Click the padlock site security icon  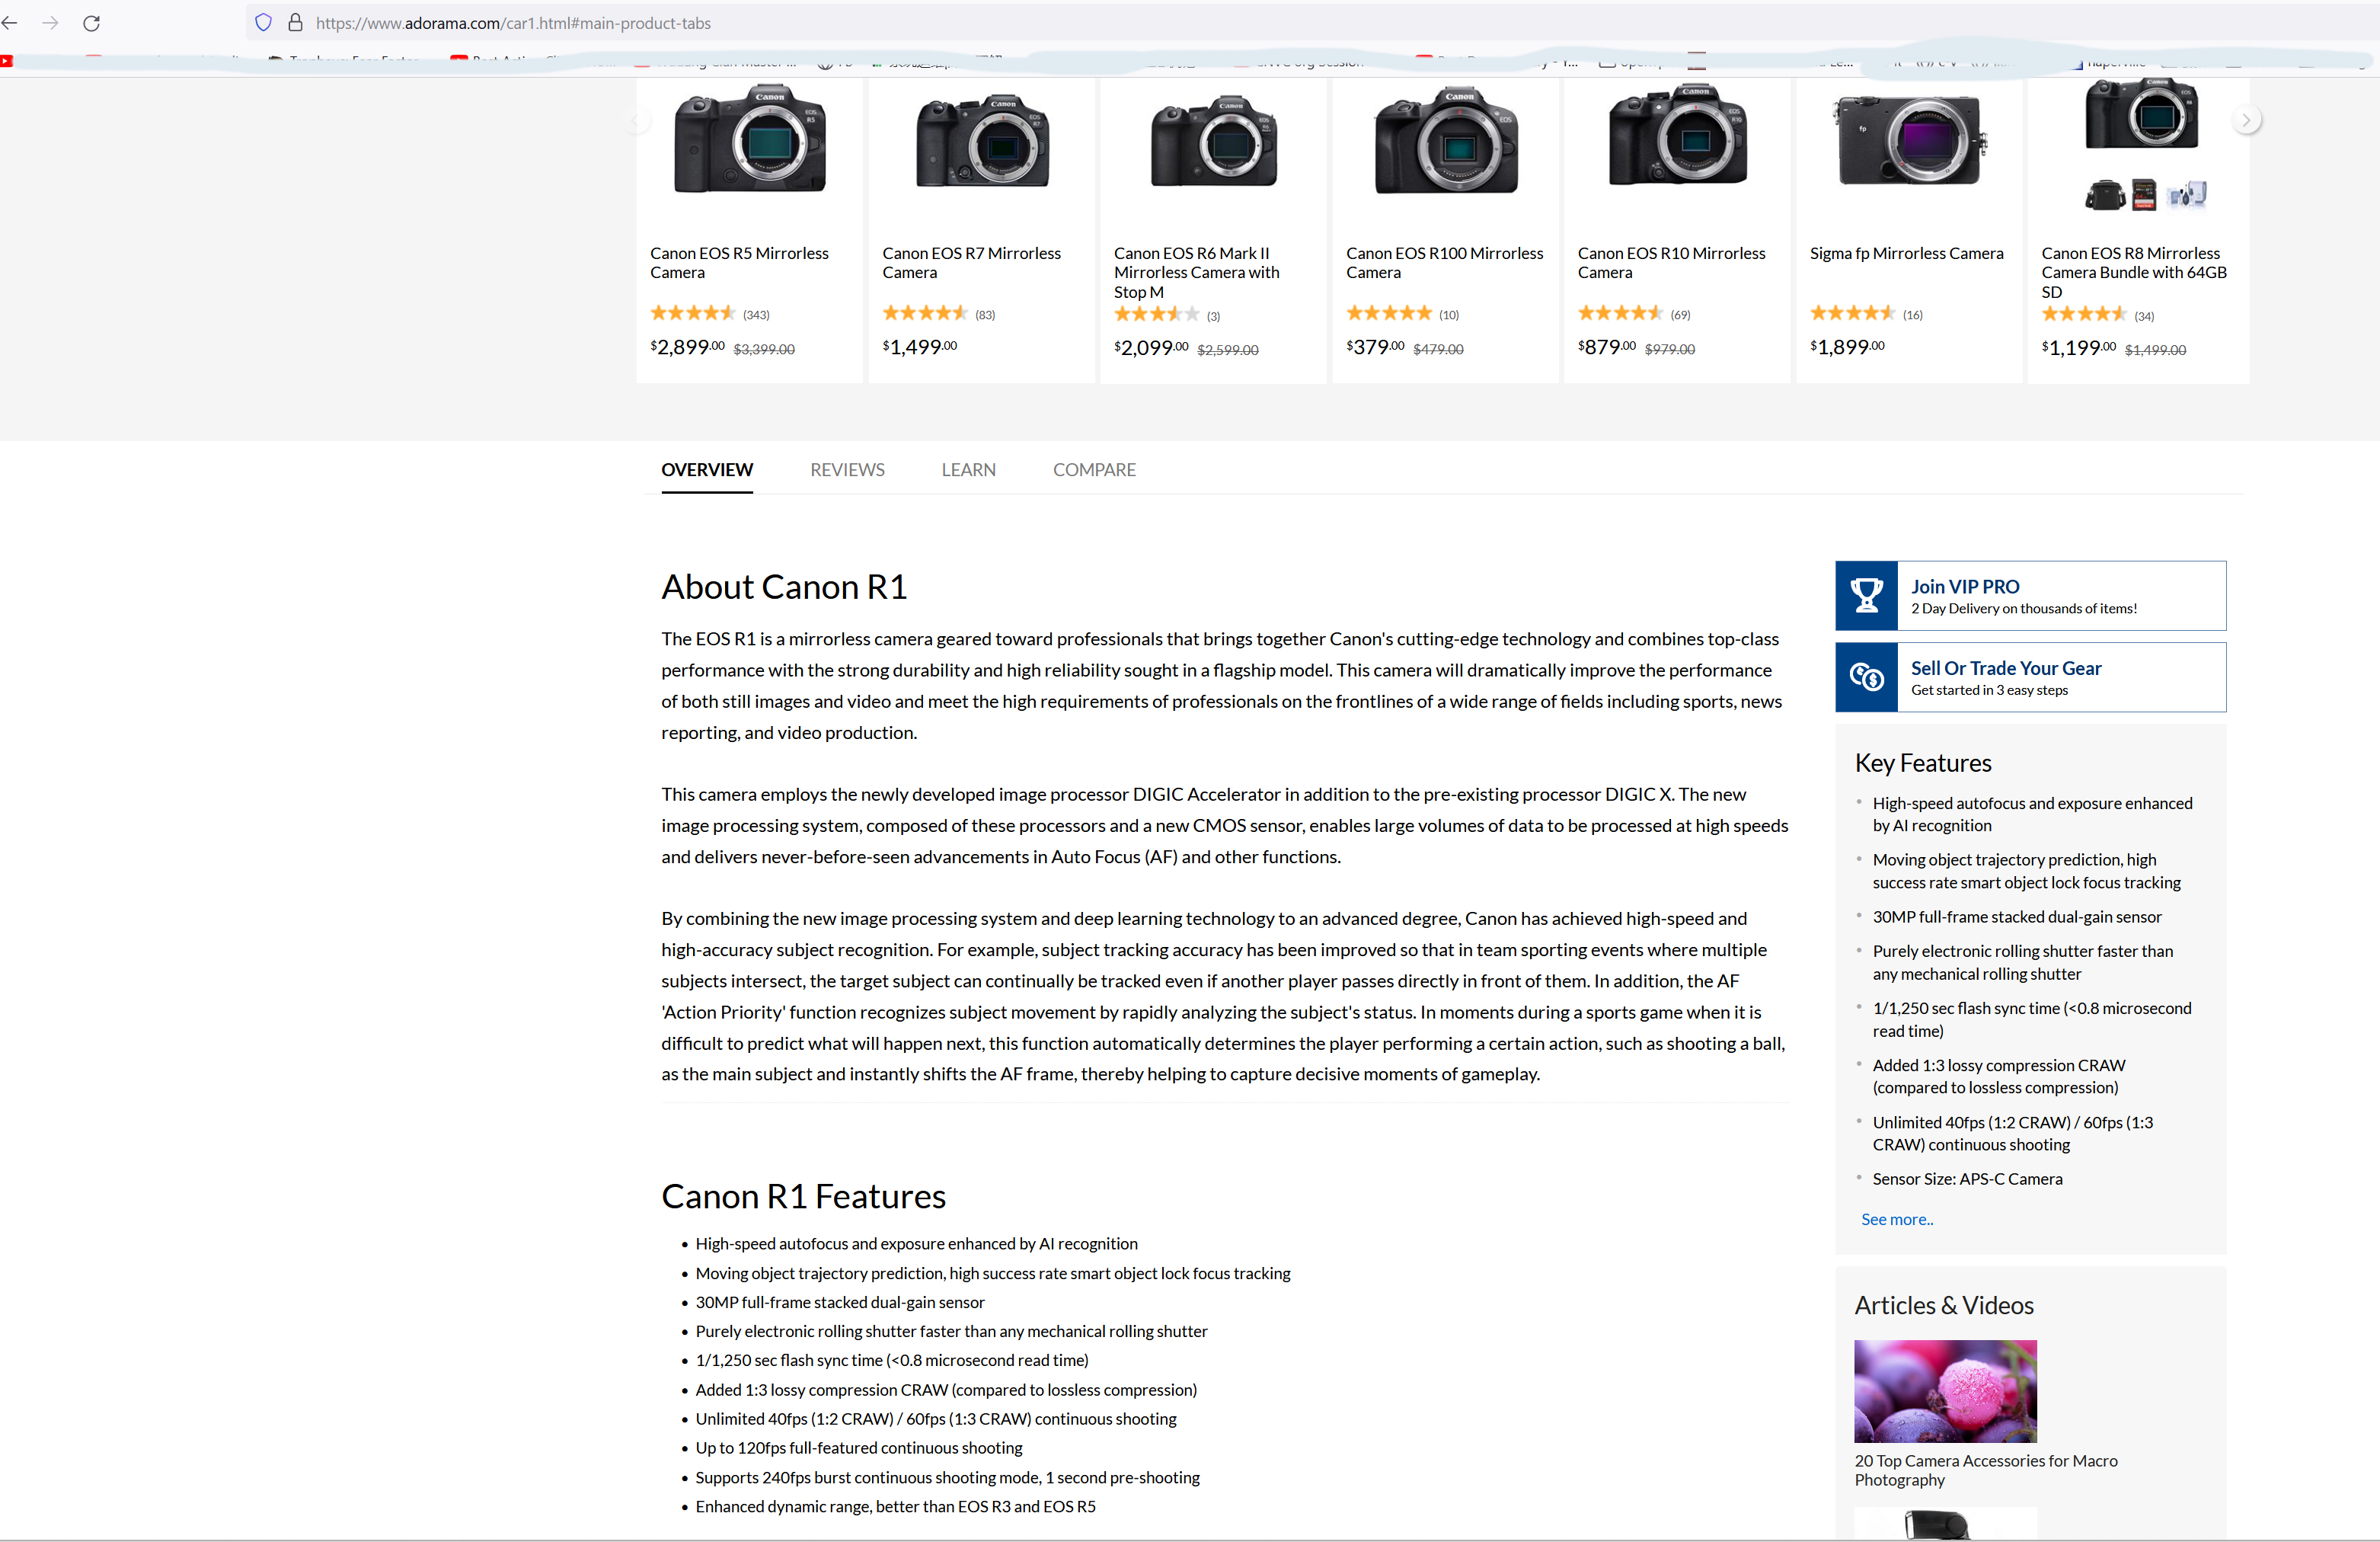point(295,23)
